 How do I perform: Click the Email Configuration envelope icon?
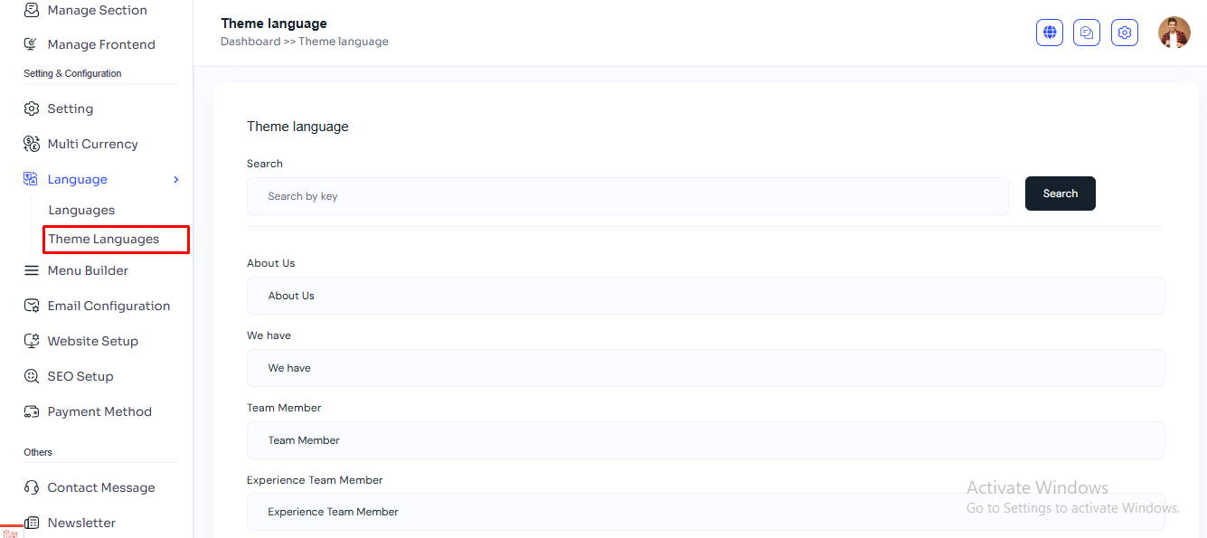[32, 306]
